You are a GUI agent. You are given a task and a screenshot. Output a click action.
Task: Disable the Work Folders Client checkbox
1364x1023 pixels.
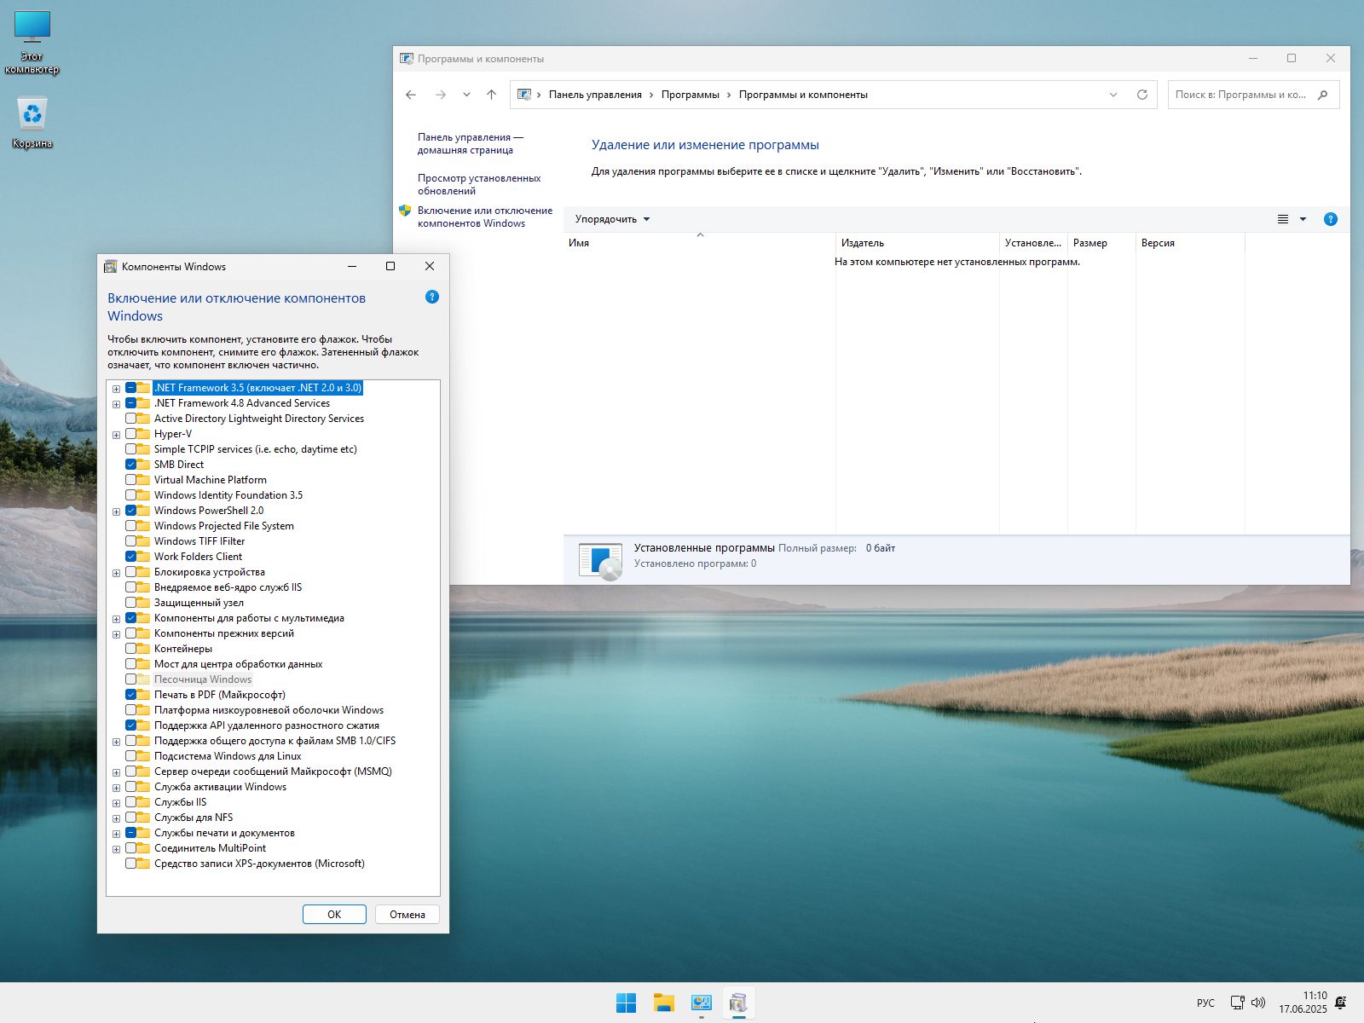pyautogui.click(x=131, y=557)
